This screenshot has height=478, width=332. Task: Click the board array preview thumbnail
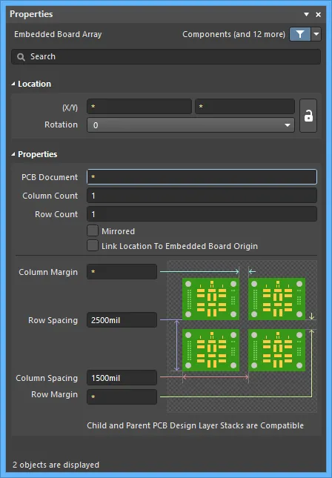[242, 336]
